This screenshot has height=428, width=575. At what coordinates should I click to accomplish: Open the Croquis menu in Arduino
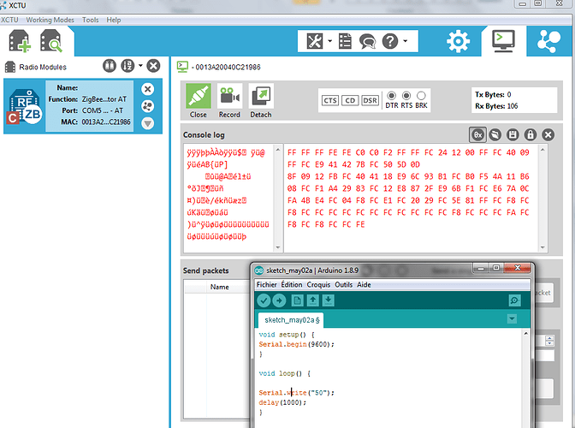tap(318, 284)
